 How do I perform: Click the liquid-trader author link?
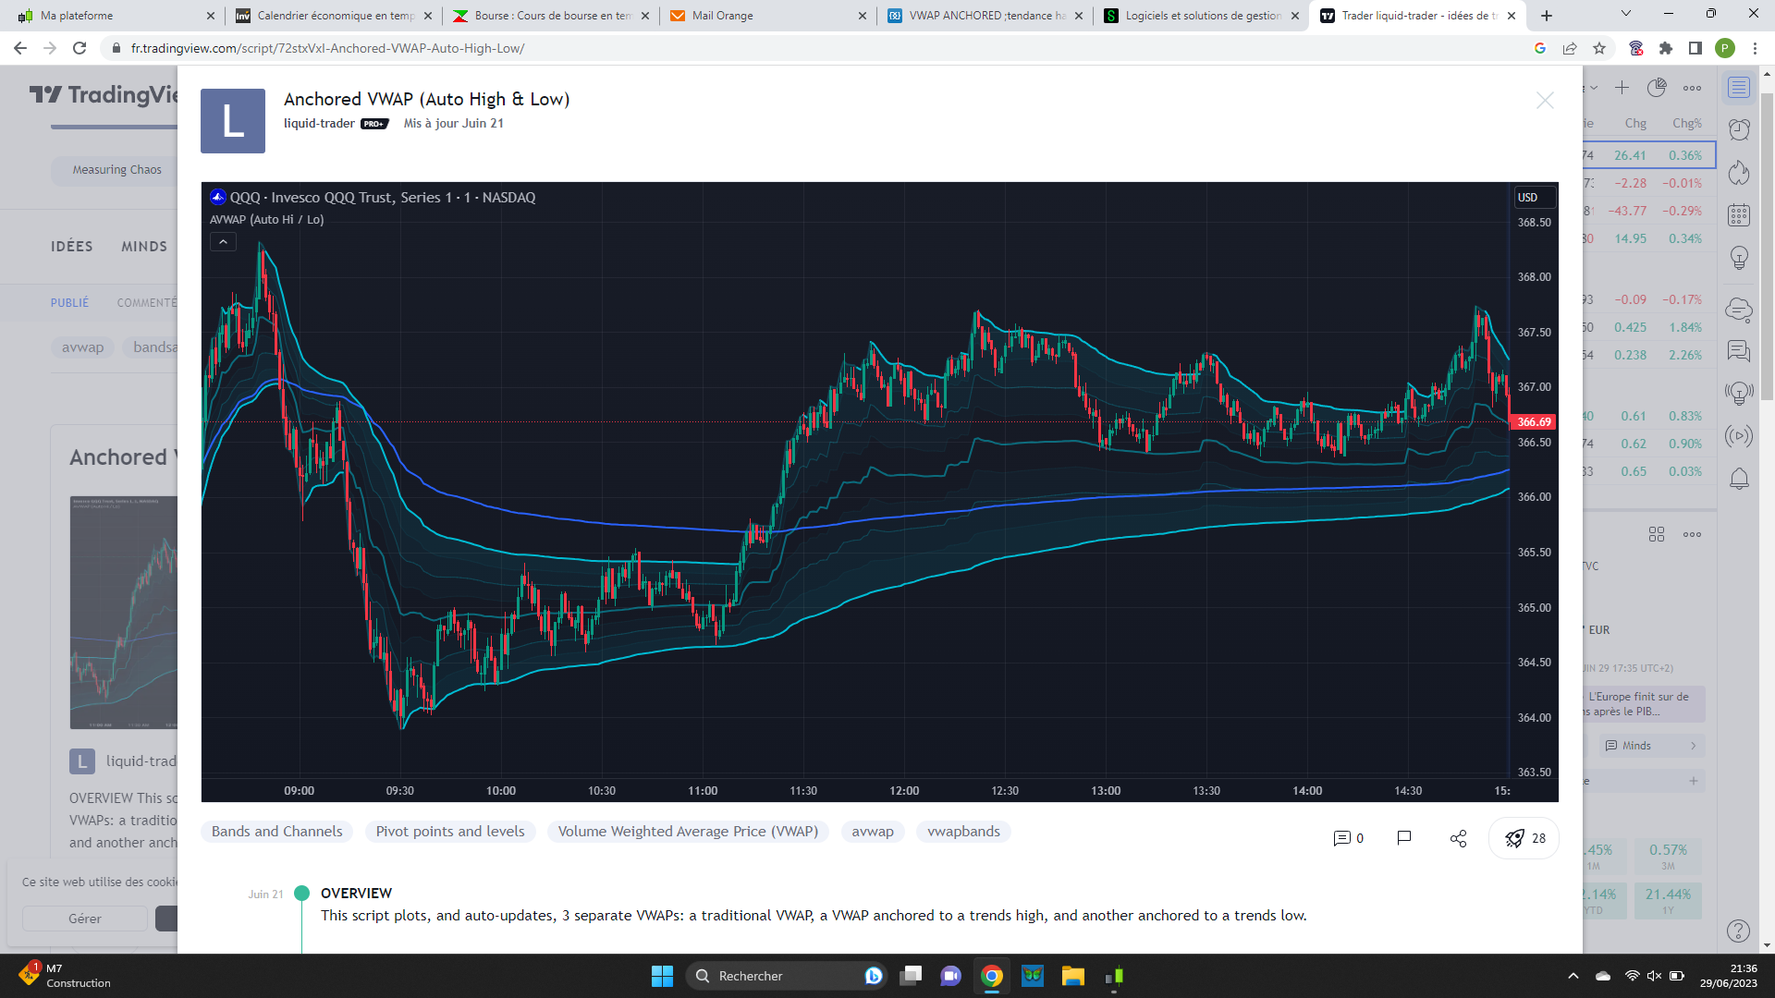click(319, 123)
